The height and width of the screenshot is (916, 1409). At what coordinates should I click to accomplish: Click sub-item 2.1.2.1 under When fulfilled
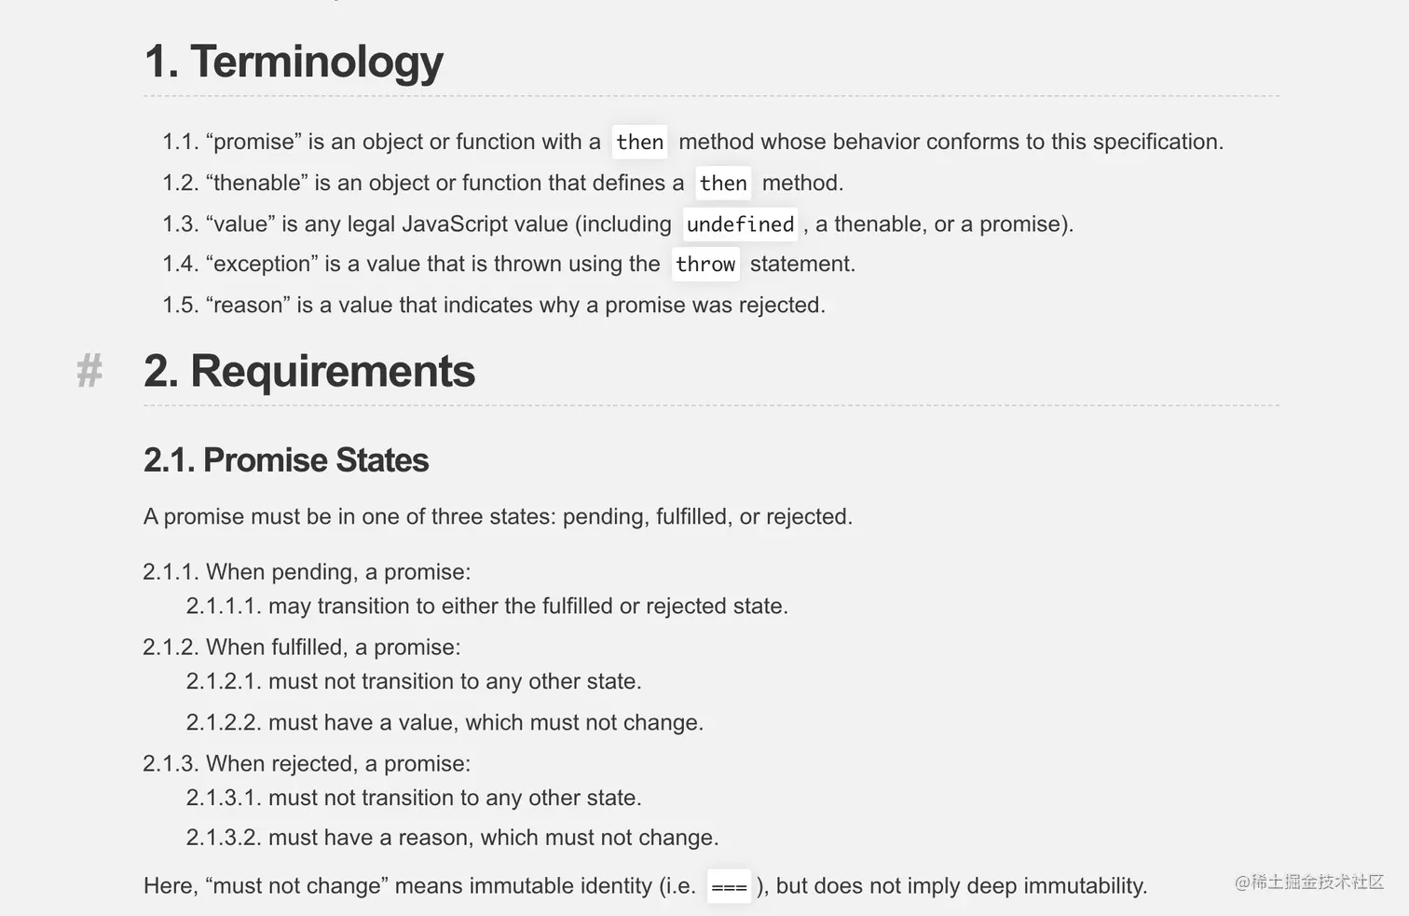[414, 681]
